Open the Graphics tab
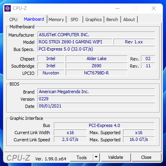This screenshot has width=166, height=166. click(x=94, y=20)
